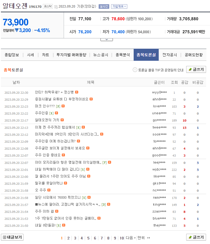Open post 오 주주
The width and height of the screenshot is (210, 244).
(40, 190)
